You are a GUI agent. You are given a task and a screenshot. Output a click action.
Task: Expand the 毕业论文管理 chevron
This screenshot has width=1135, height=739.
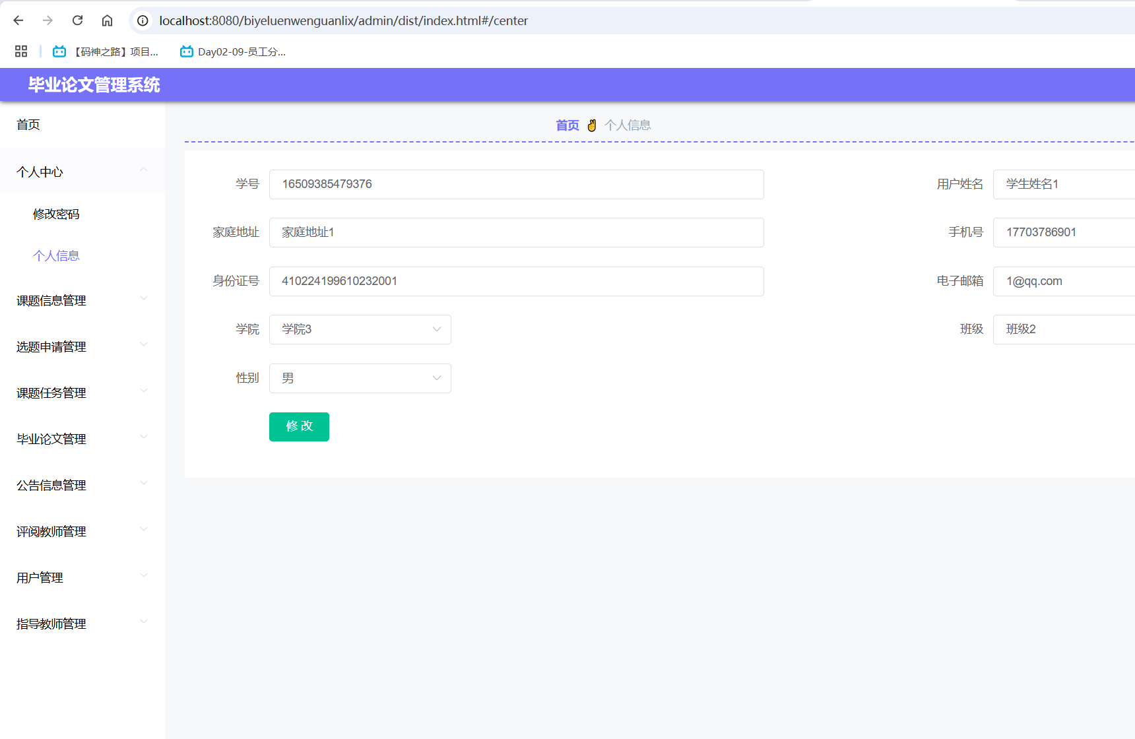[143, 437]
